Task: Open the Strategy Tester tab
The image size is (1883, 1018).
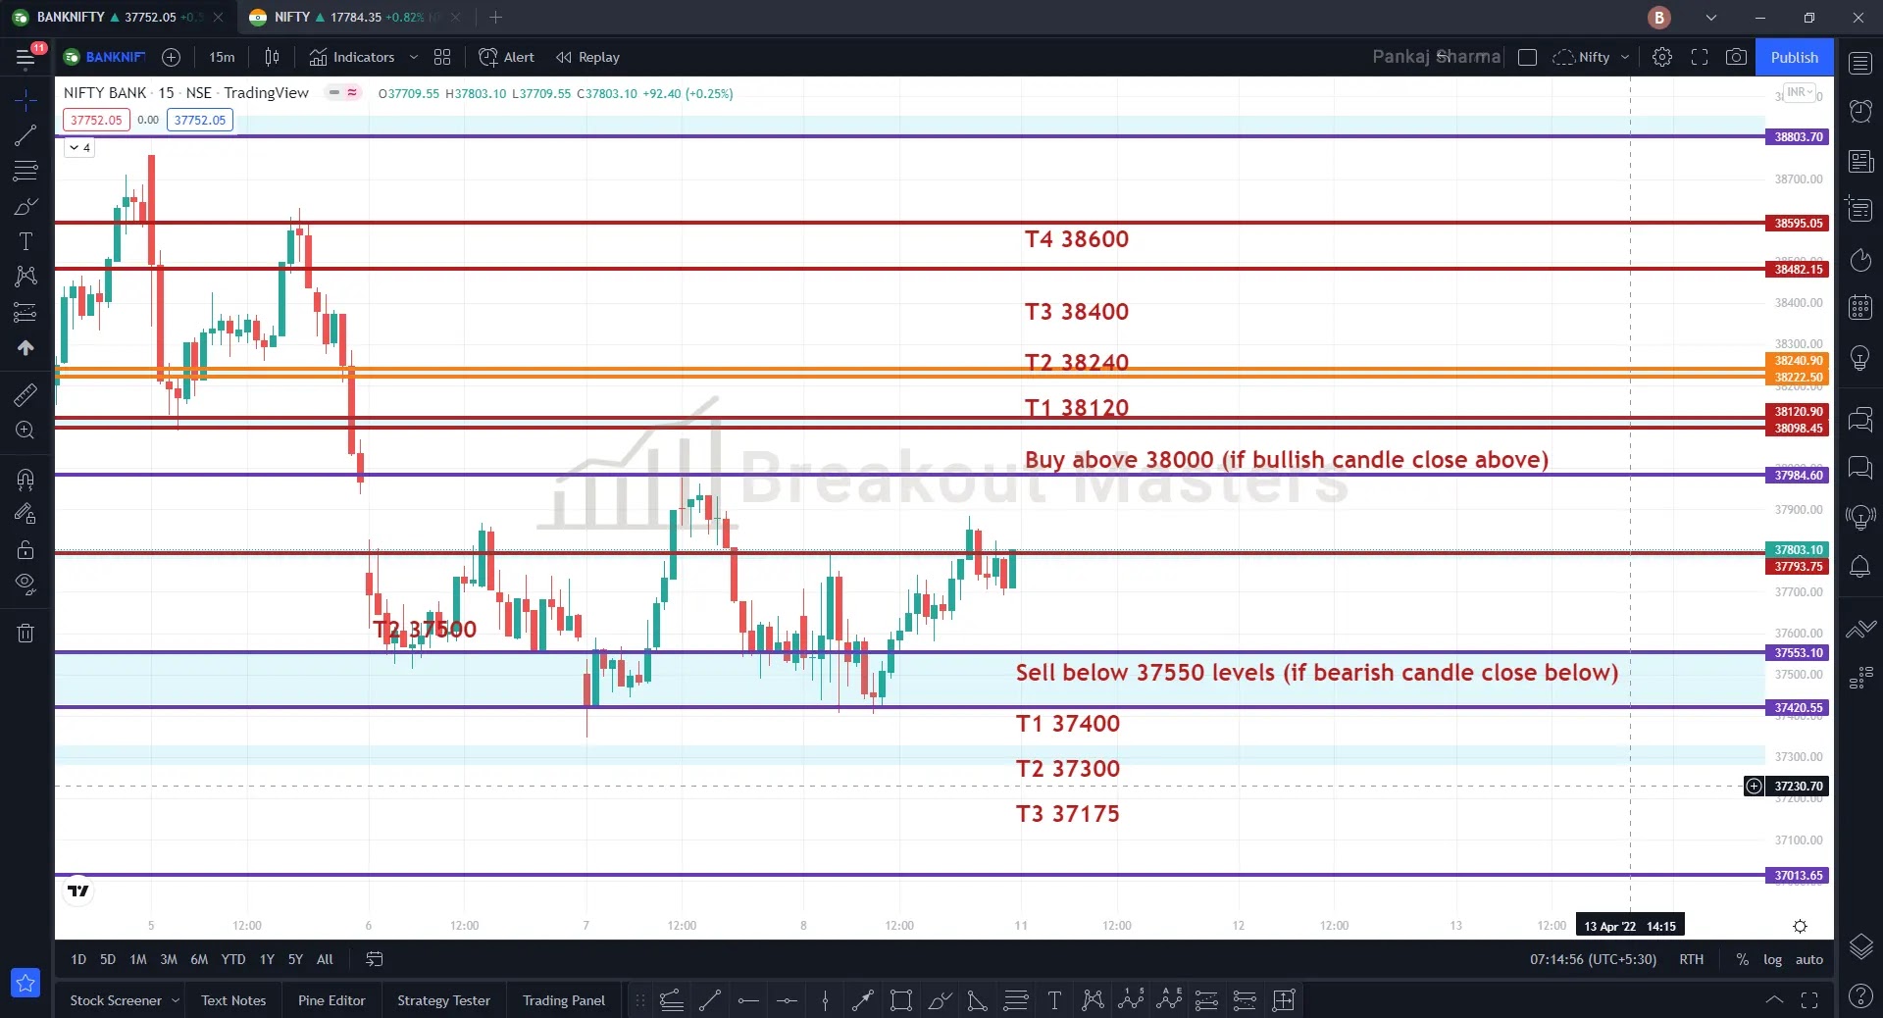Action: click(x=443, y=1000)
